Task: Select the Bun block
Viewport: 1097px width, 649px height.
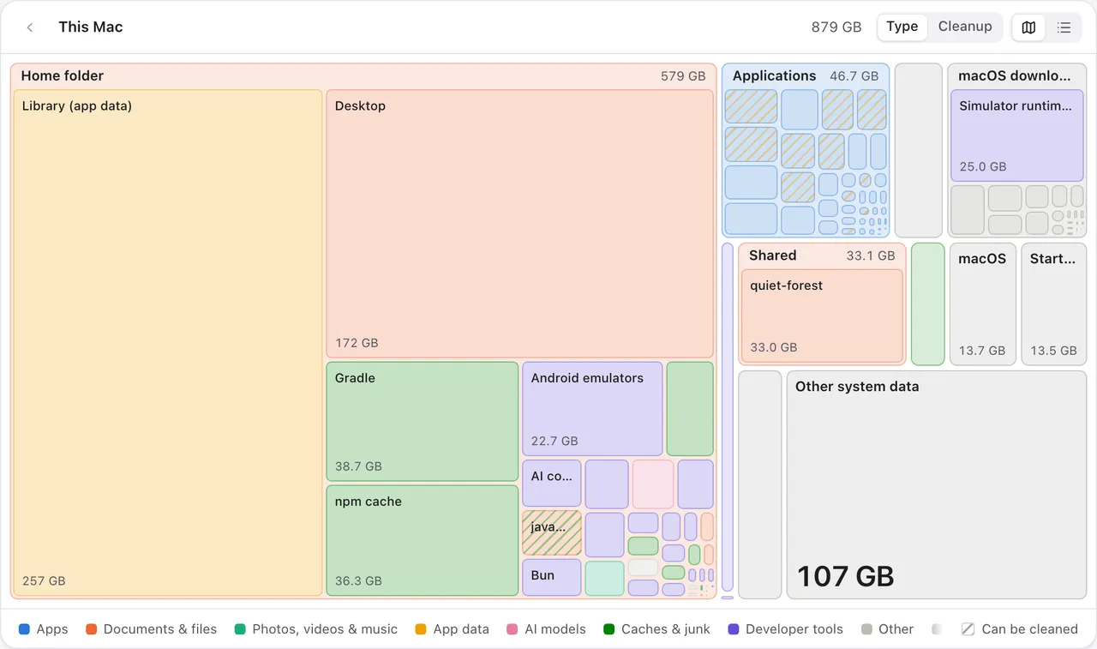Action: [552, 577]
